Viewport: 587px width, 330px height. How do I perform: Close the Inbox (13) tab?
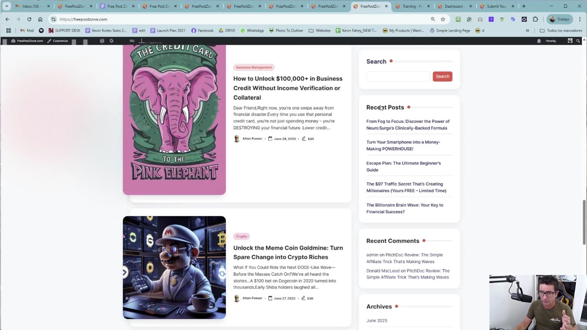click(49, 6)
